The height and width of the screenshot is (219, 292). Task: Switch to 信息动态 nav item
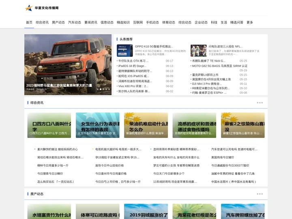(x=107, y=22)
